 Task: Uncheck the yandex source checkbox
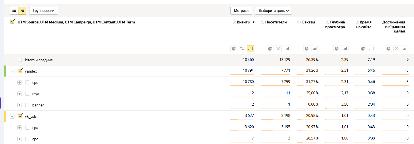(x=20, y=71)
